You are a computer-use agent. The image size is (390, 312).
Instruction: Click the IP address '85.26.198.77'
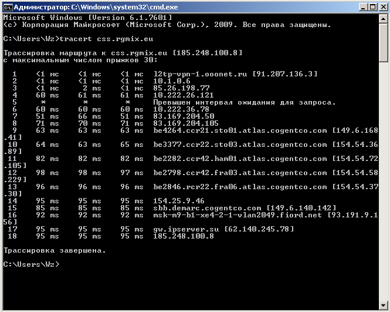point(181,88)
